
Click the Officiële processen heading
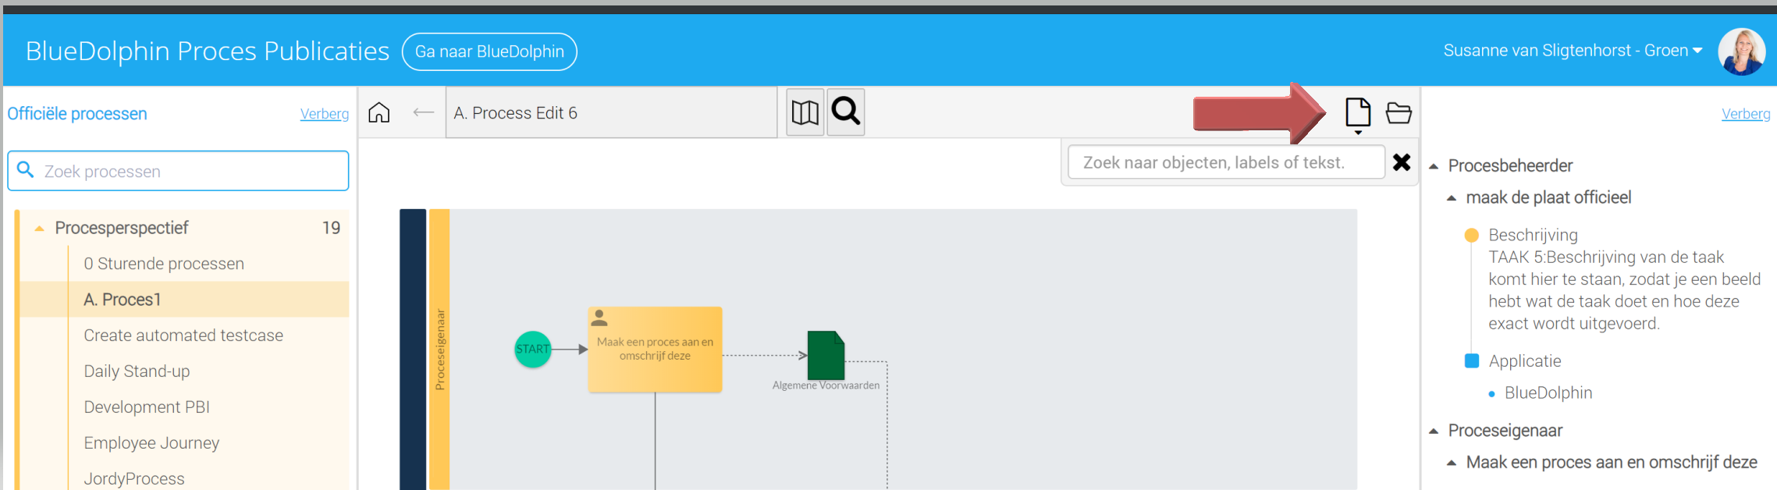[77, 114]
